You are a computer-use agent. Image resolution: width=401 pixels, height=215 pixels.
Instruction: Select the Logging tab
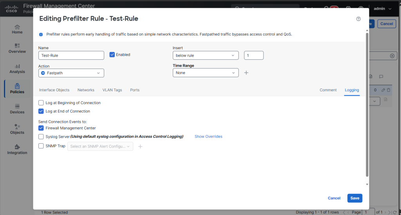[x=352, y=90]
